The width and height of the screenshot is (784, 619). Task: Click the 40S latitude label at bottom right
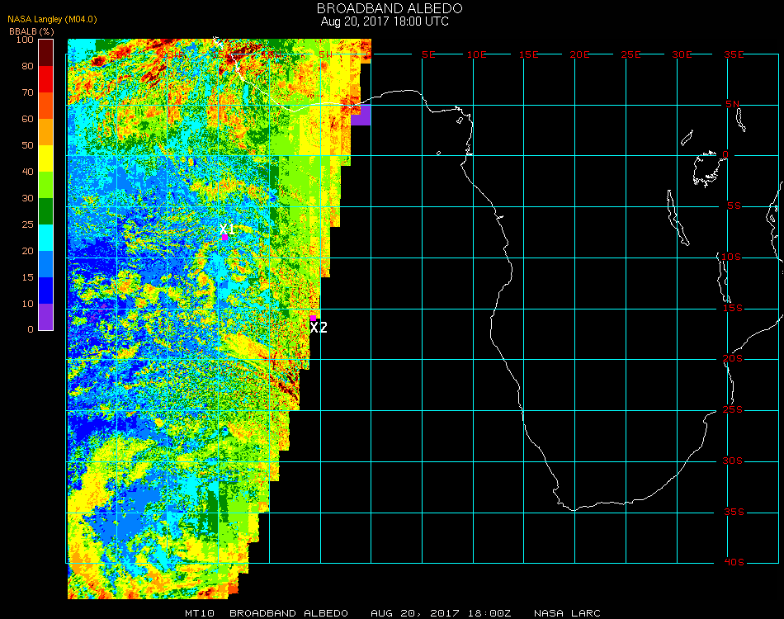coord(734,563)
